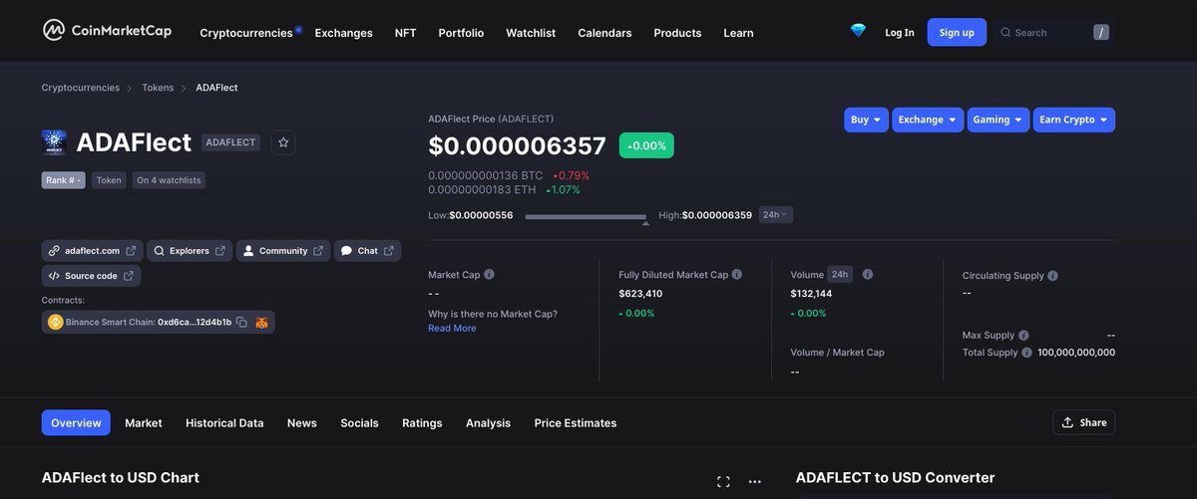Open the Buy dropdown
The height and width of the screenshot is (499, 1197).
tap(866, 120)
